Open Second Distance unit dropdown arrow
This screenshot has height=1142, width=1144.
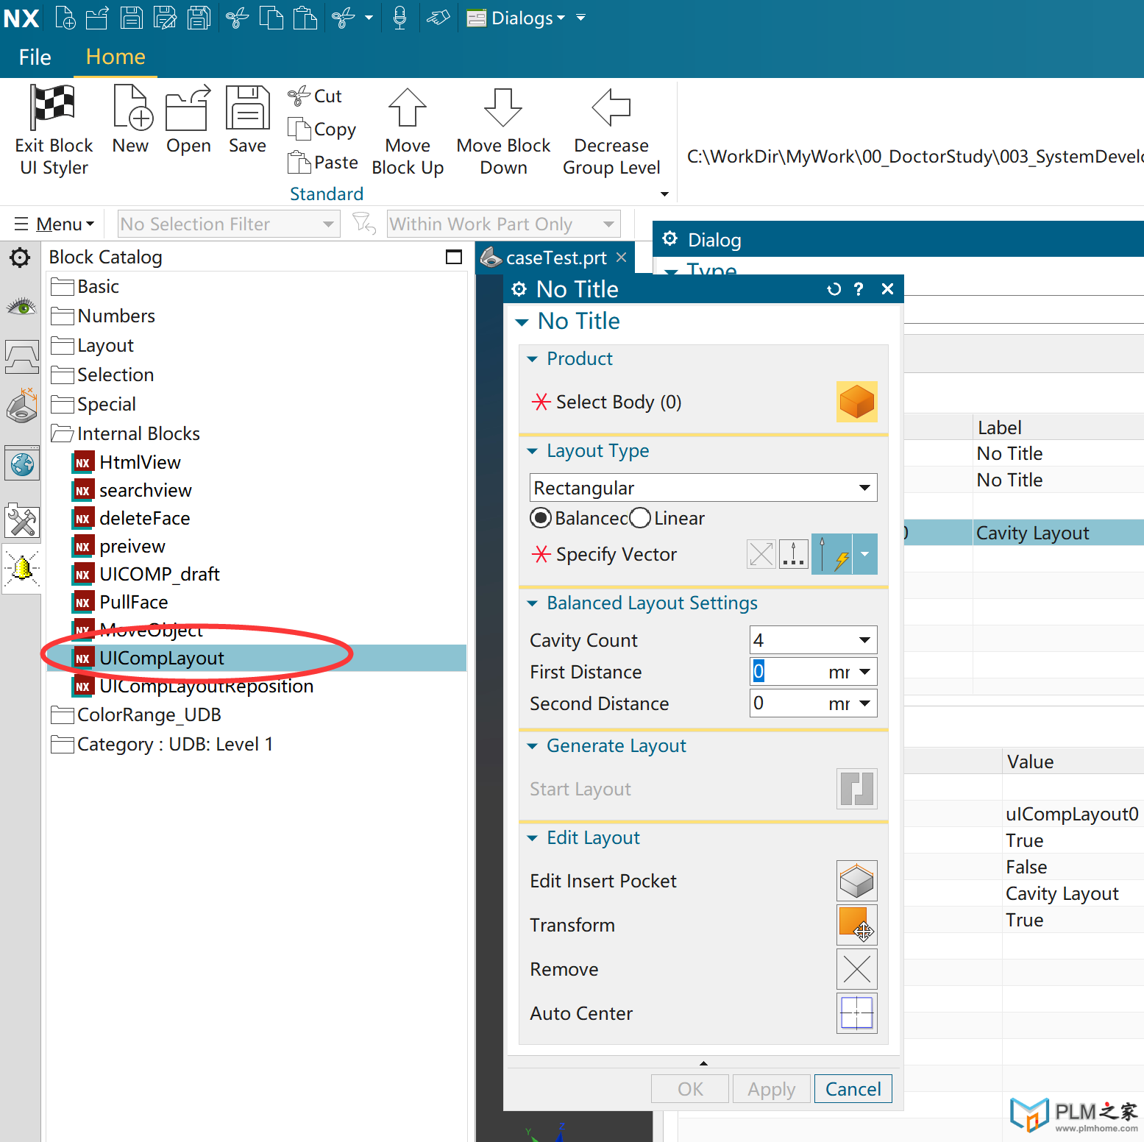(x=865, y=703)
